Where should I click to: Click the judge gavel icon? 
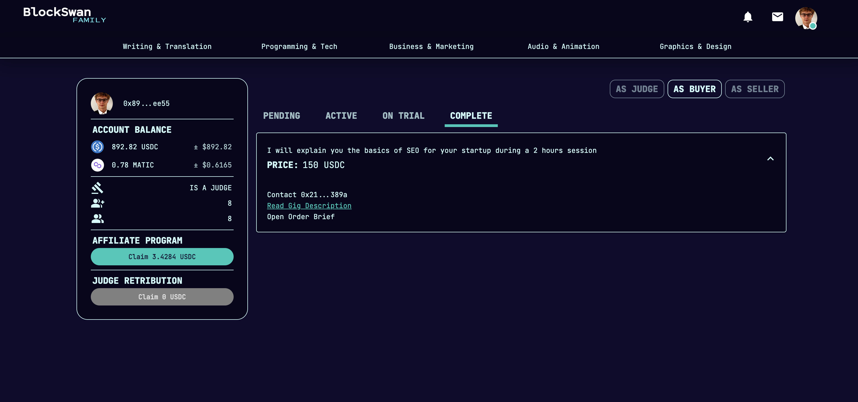[x=97, y=188]
